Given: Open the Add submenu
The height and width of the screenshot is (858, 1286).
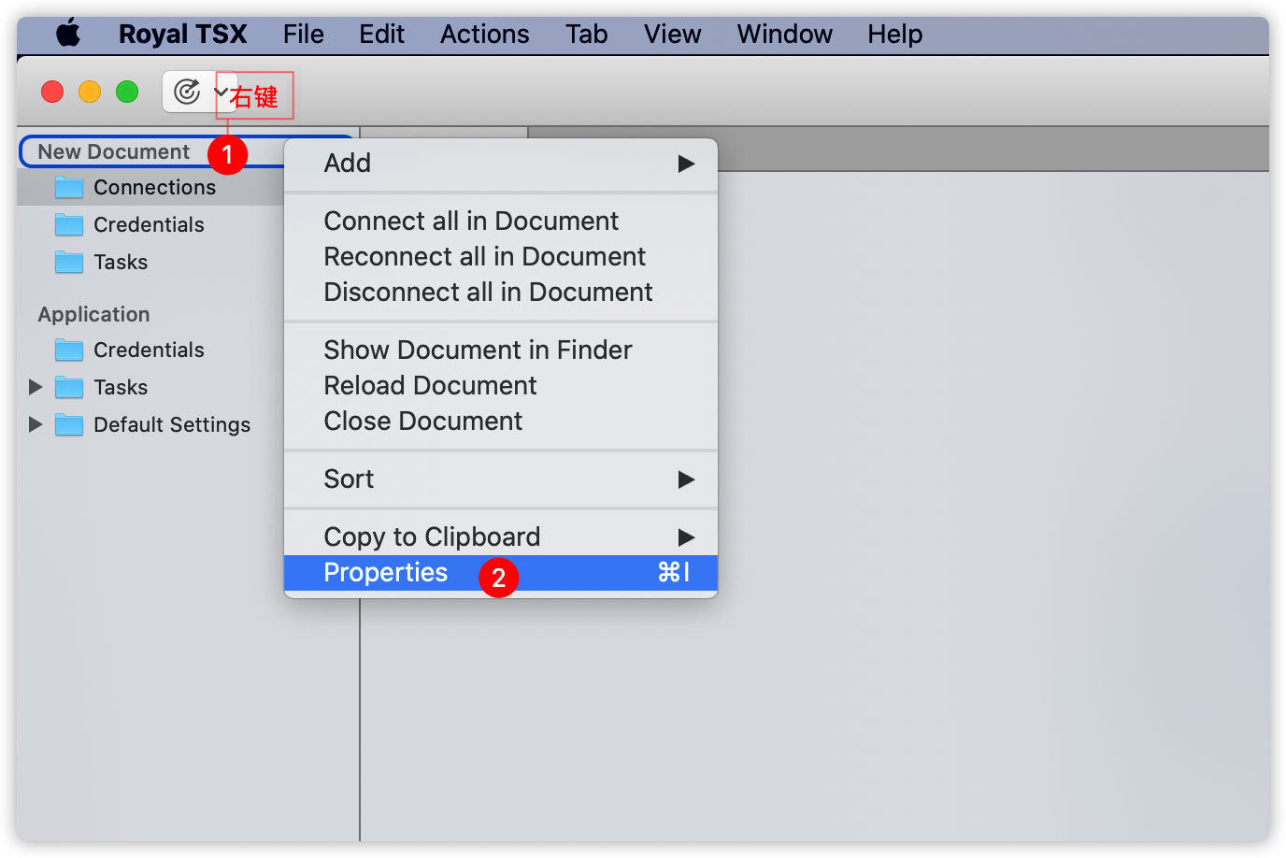Looking at the screenshot, I should pyautogui.click(x=501, y=164).
